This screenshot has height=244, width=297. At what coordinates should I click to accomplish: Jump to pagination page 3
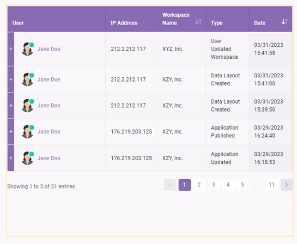coord(214,185)
